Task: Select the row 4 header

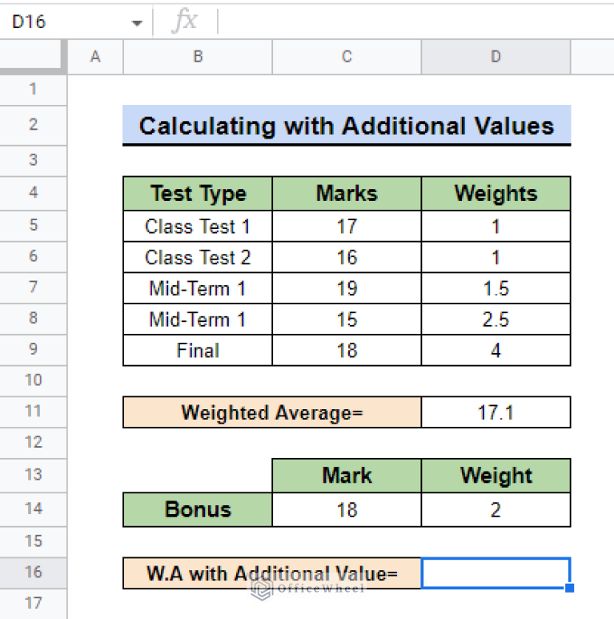Action: pos(33,193)
